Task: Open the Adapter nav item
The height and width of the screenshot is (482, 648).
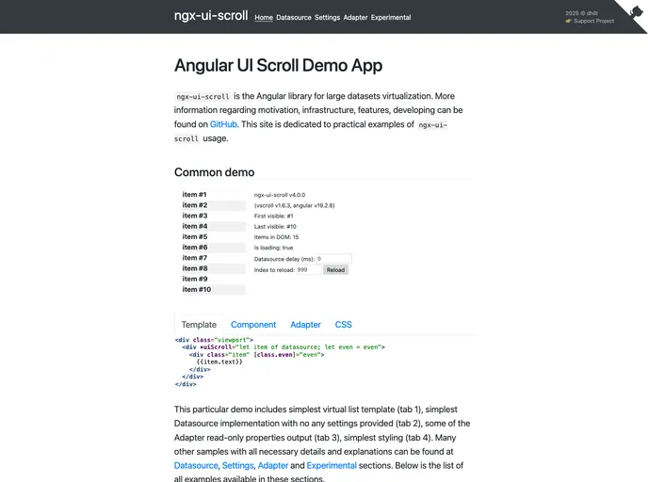Action: pos(355,17)
